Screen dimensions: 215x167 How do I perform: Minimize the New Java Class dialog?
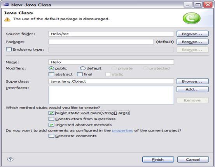click(x=188, y=5)
